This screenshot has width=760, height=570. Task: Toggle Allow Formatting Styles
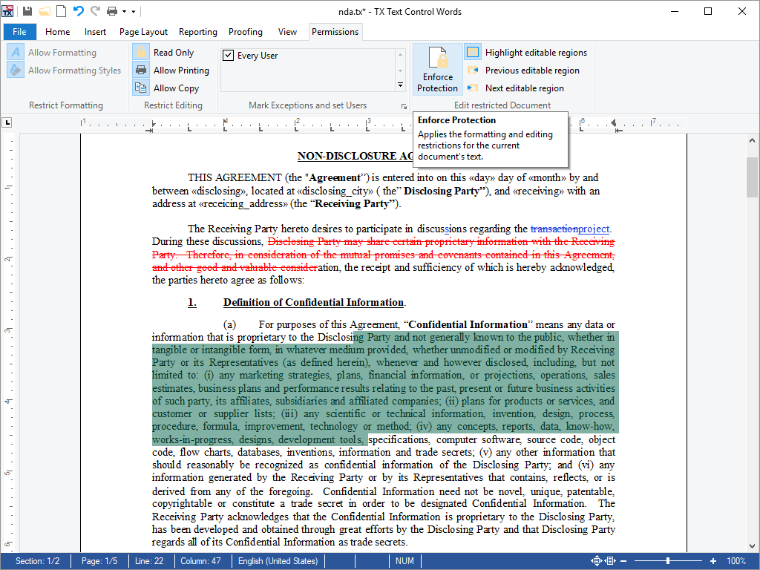click(x=65, y=71)
